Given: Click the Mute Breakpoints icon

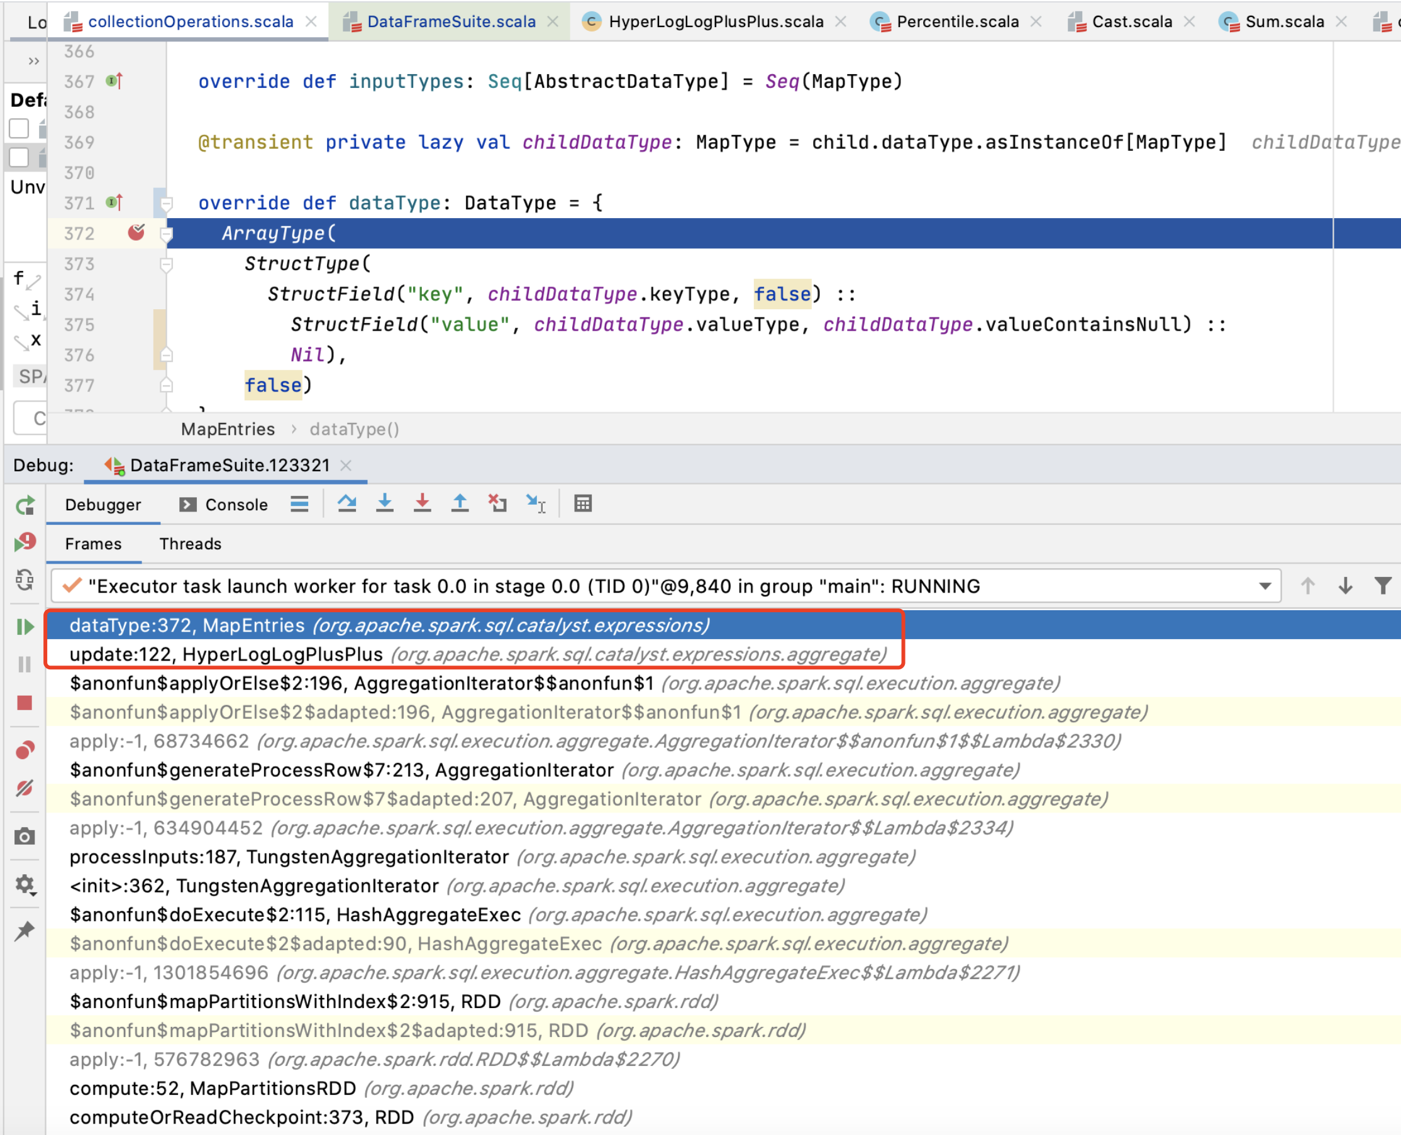Looking at the screenshot, I should coord(25,789).
